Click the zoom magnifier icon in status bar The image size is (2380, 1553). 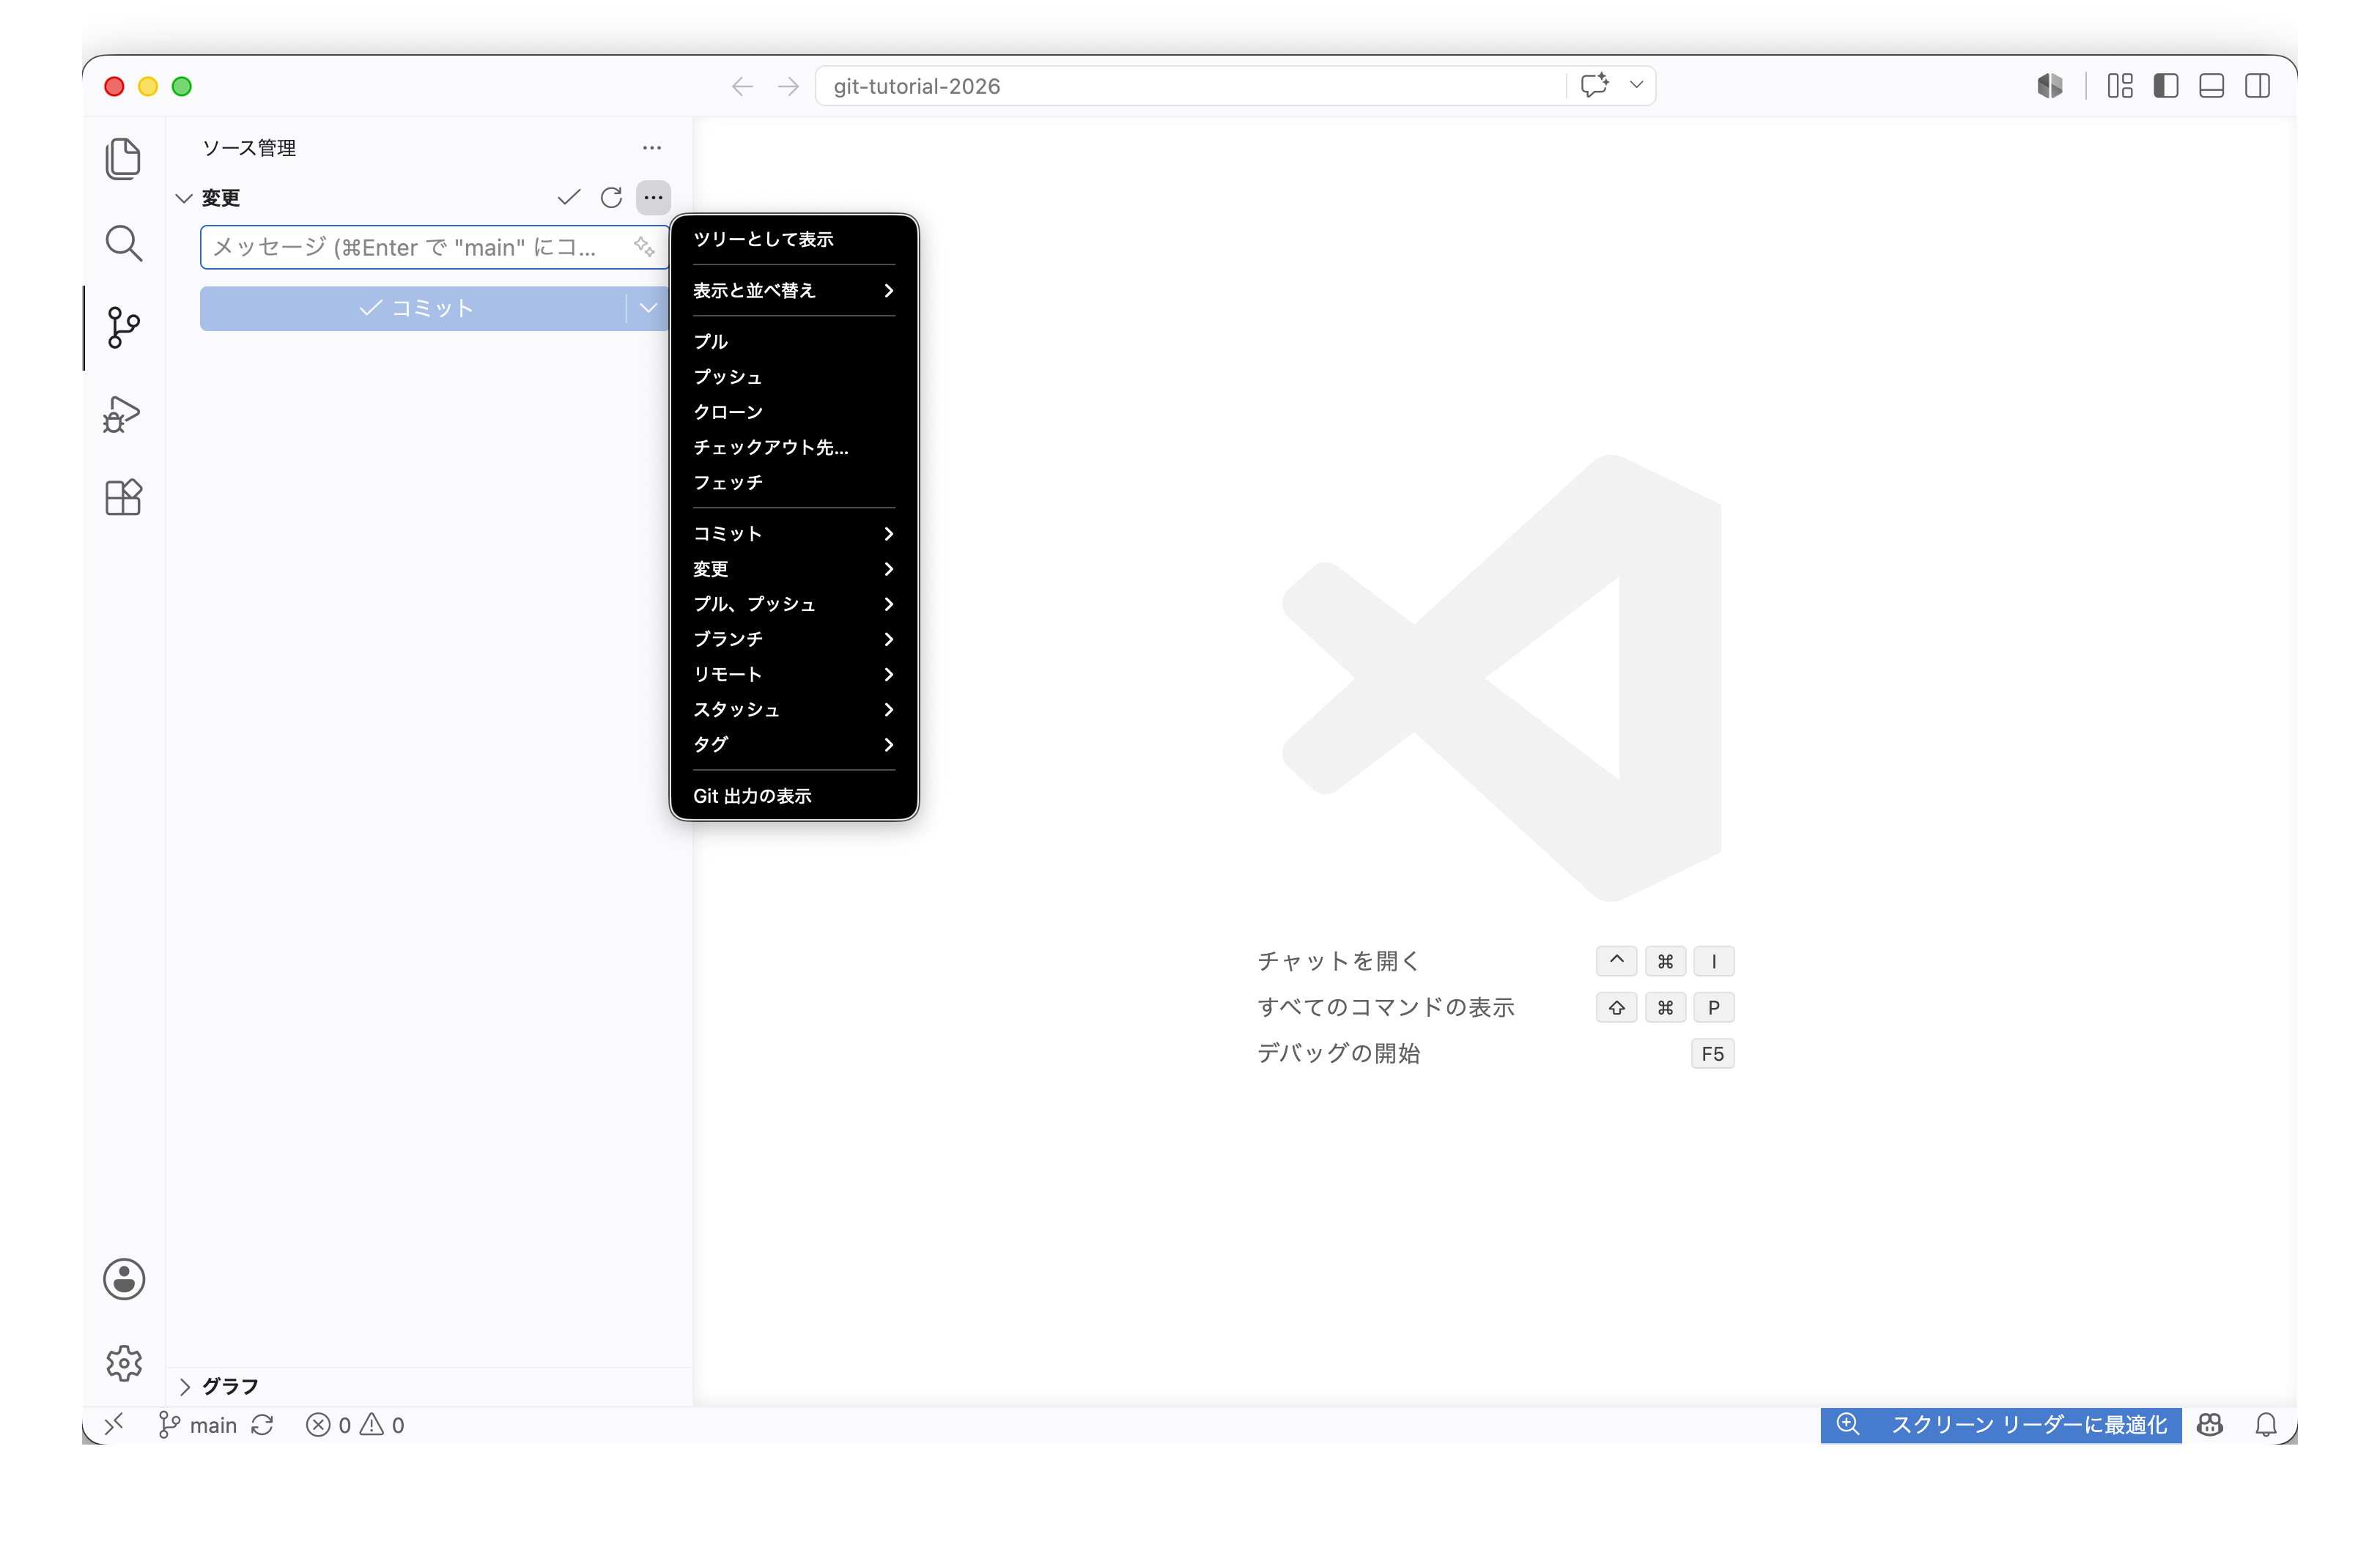(1848, 1424)
